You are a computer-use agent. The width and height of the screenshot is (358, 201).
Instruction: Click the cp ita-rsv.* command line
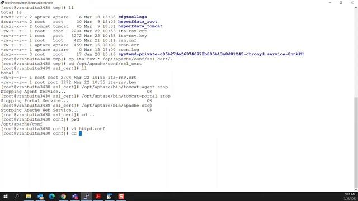(x=121, y=59)
